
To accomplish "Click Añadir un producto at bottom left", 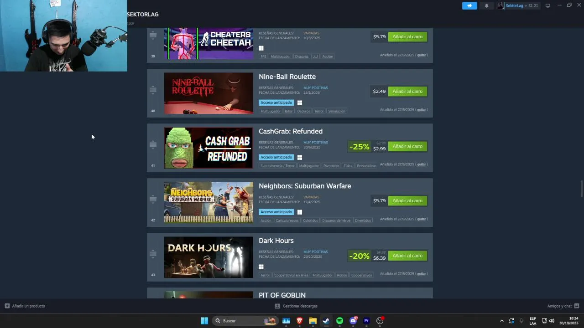I will (25, 306).
